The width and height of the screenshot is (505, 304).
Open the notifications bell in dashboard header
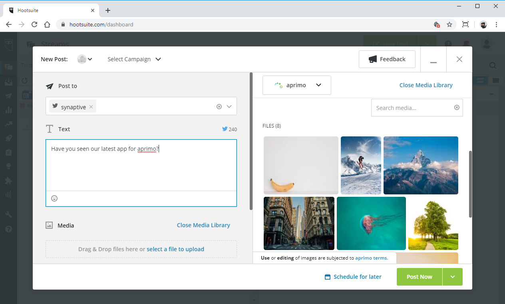coord(465,44)
